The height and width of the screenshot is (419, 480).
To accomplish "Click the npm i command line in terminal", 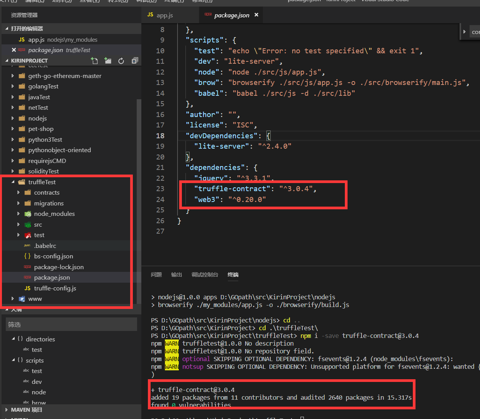I will point(285,336).
